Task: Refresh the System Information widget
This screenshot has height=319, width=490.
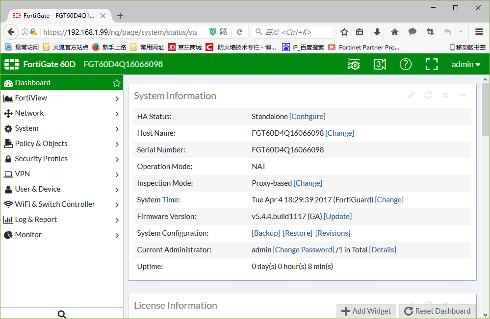Action: (428, 95)
